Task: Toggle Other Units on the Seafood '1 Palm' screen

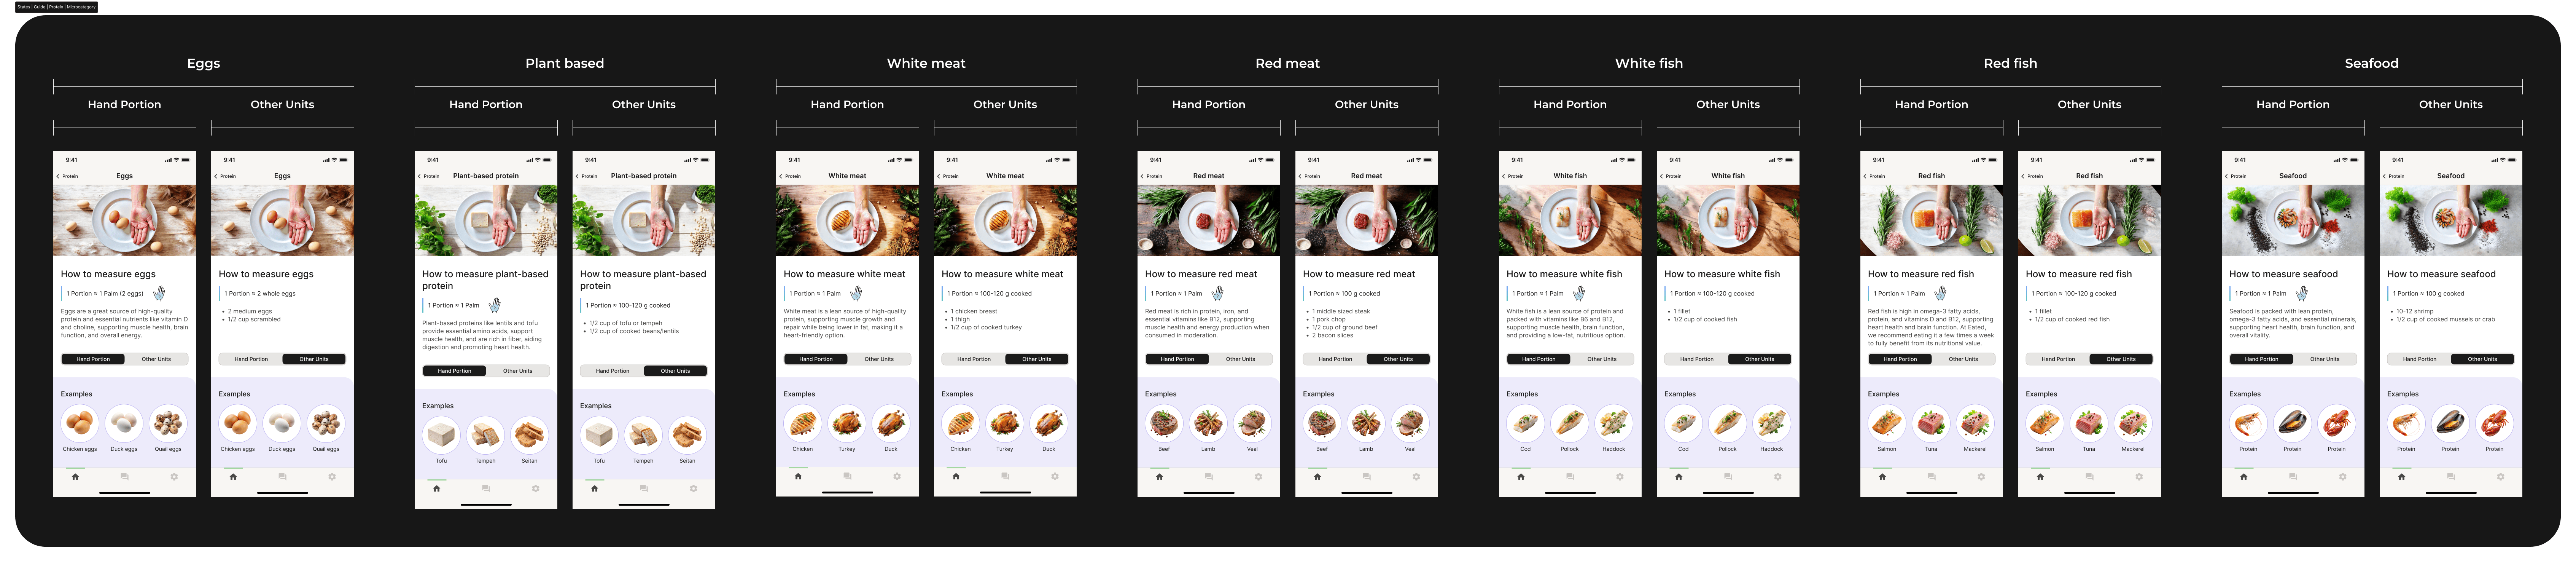Action: (x=2325, y=359)
